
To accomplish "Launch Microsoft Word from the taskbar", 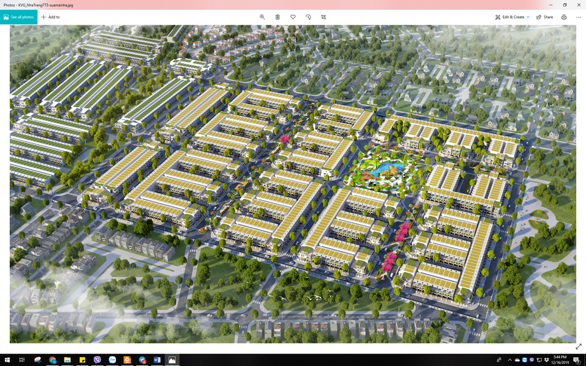I will [x=157, y=359].
